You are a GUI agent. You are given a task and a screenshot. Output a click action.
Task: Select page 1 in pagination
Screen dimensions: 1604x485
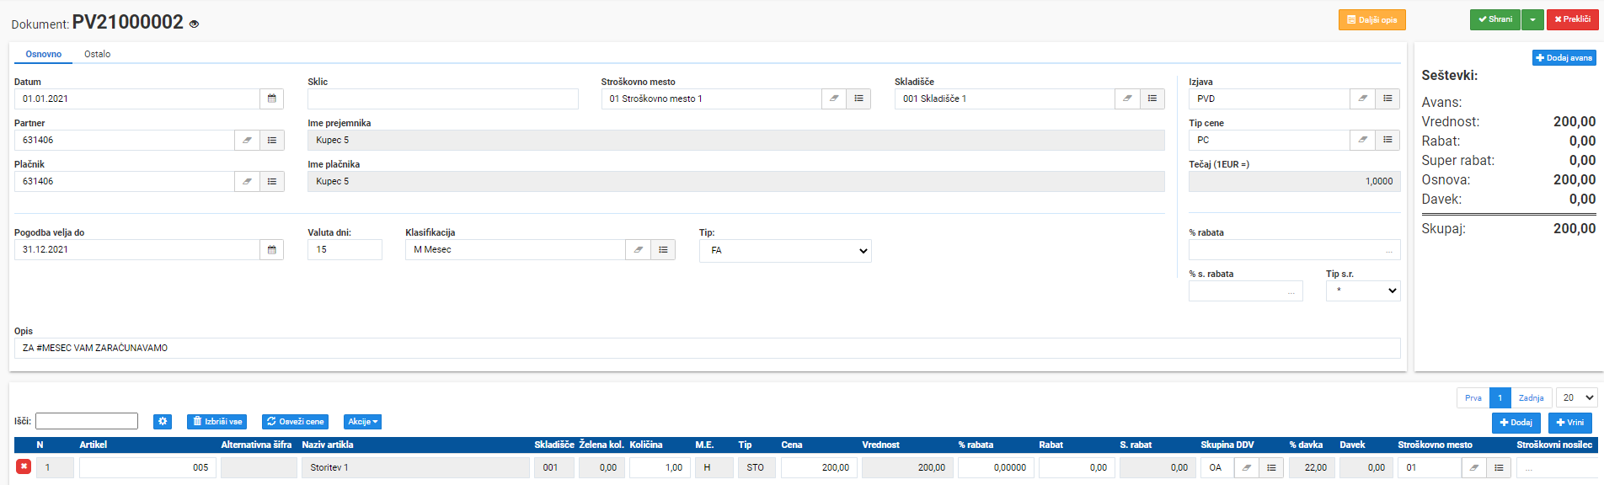pos(1500,397)
